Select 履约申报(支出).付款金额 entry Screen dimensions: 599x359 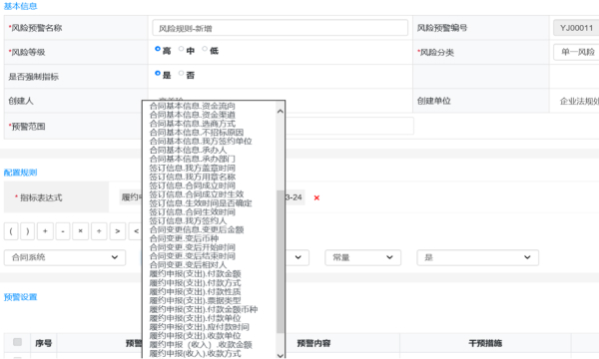[x=195, y=274]
